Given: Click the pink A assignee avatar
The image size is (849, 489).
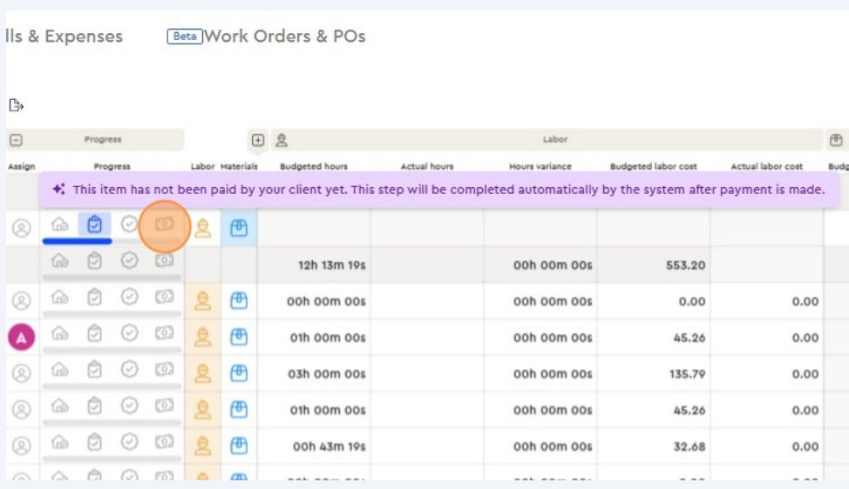Looking at the screenshot, I should coord(21,337).
